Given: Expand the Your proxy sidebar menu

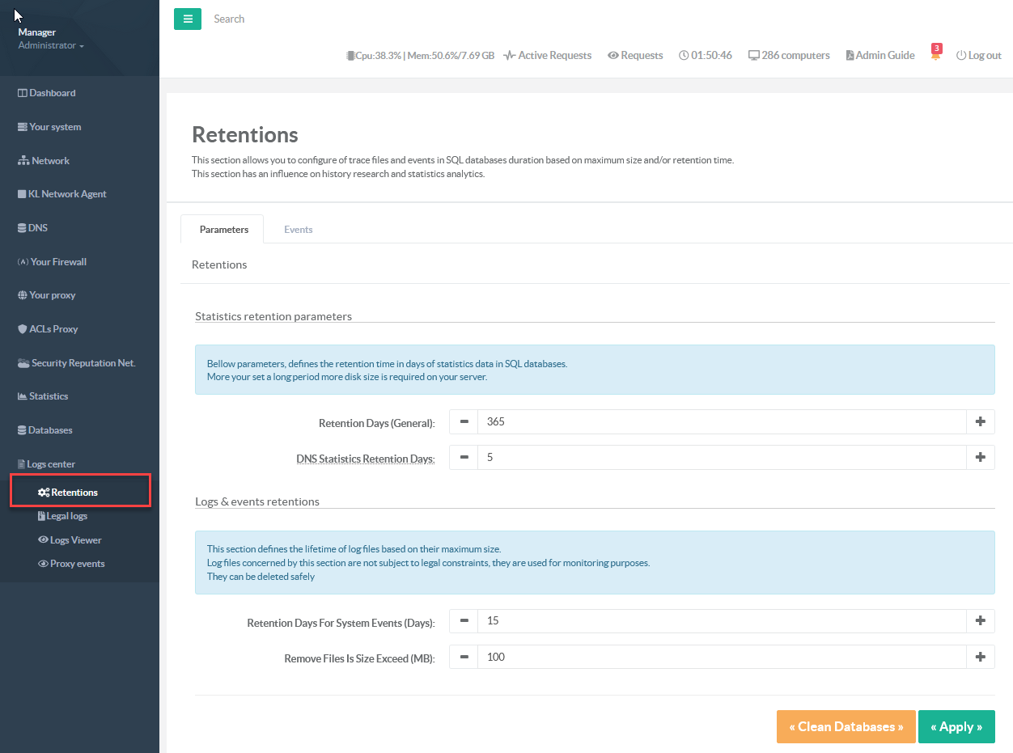Looking at the screenshot, I should coord(53,295).
